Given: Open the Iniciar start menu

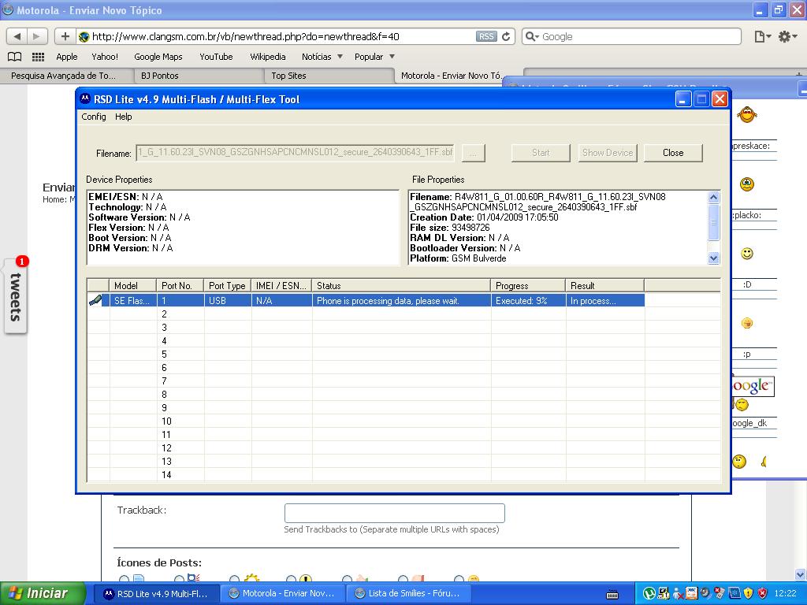Looking at the screenshot, I should coord(43,593).
